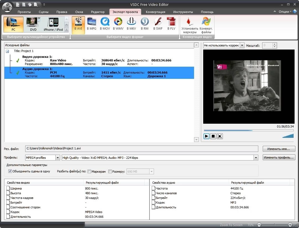Collapse the ribbon with the arrow
Viewport: 299px width, 228px height.
click(x=275, y=11)
